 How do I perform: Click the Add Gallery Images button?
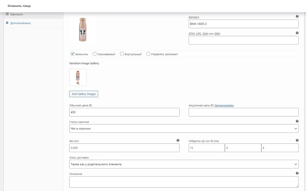(x=84, y=94)
